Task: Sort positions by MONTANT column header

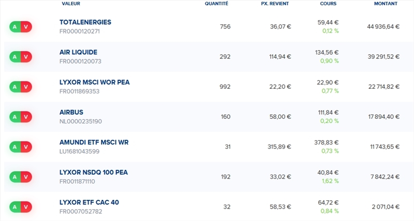Action: pos(386,4)
